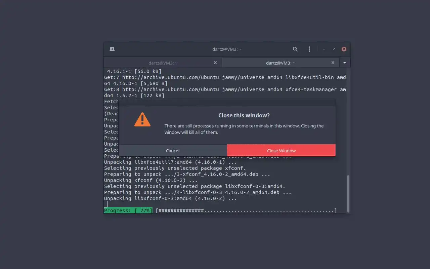430x269 pixels.
Task: Click the green Progress 27% indicator
Action: pyautogui.click(x=128, y=210)
